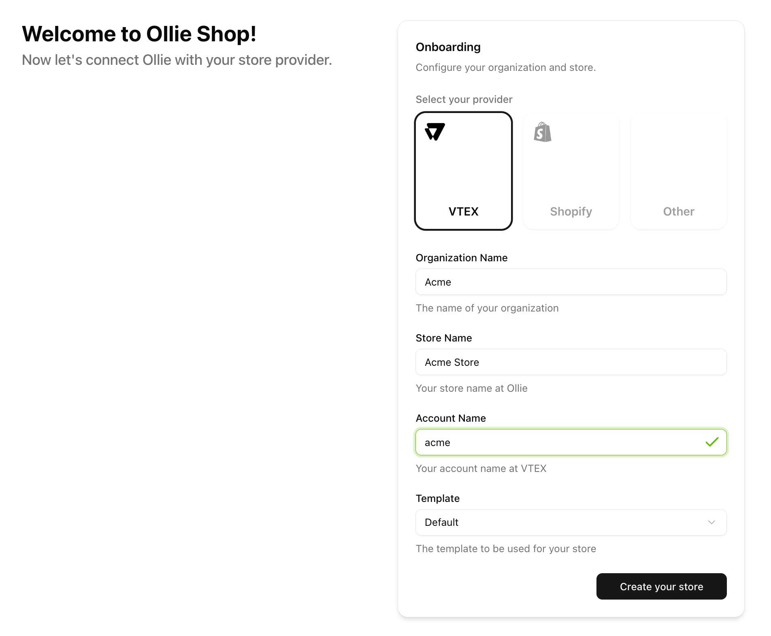Click the Account Name label
Viewport: 771px width, 636px height.
point(451,418)
